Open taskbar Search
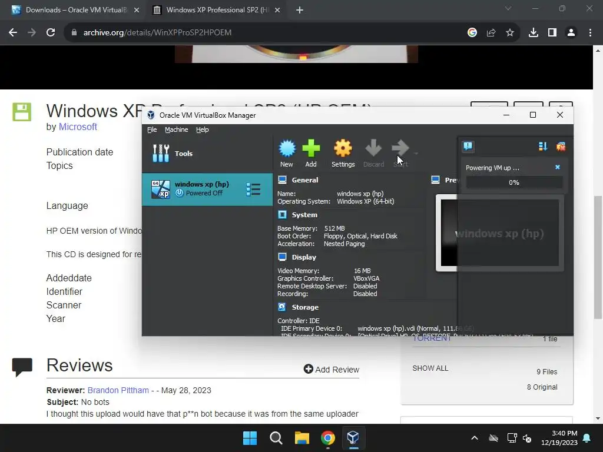 pyautogui.click(x=276, y=438)
